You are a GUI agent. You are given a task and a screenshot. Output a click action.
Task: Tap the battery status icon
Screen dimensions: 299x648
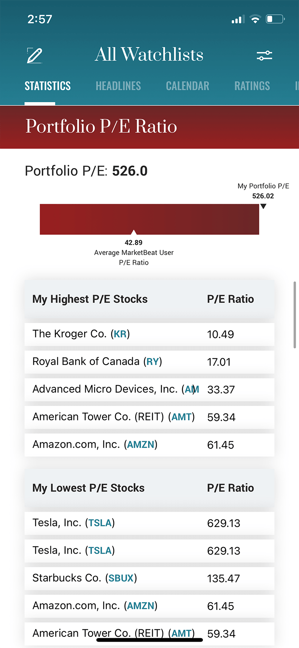(275, 19)
